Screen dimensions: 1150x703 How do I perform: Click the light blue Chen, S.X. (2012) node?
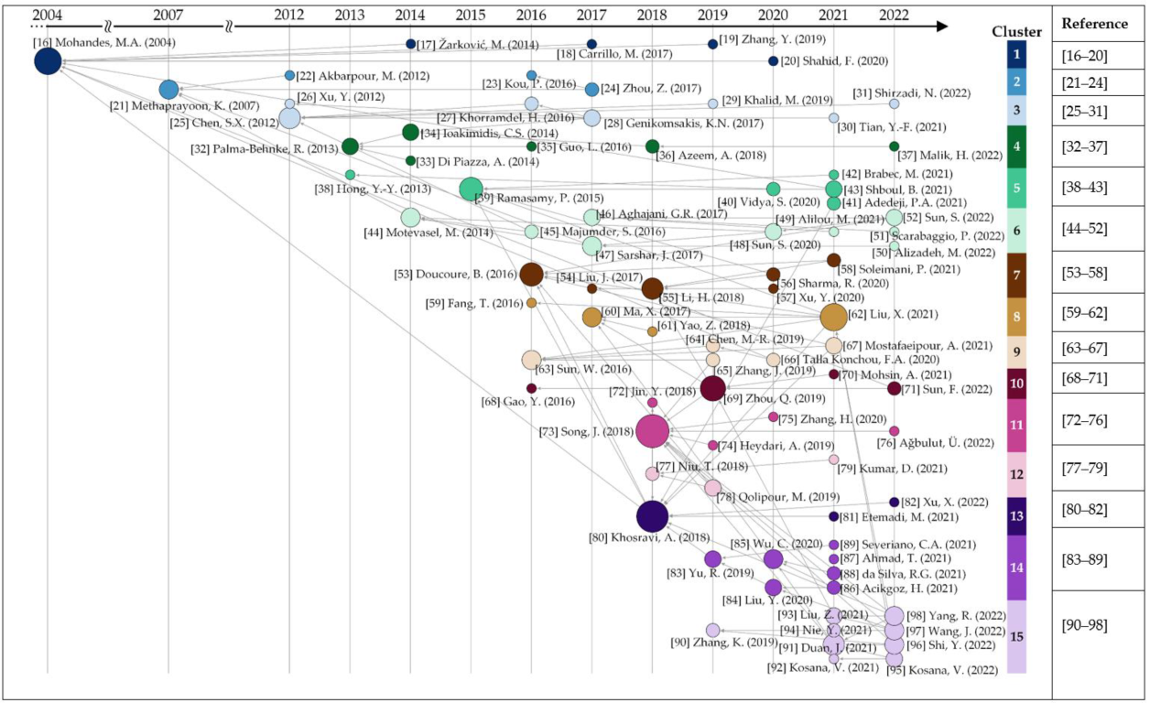289,117
